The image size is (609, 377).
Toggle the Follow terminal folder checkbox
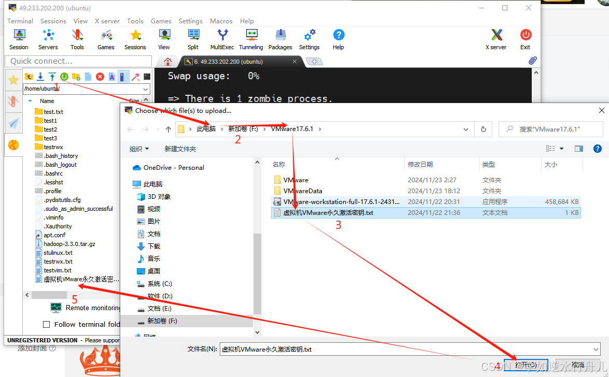47,324
